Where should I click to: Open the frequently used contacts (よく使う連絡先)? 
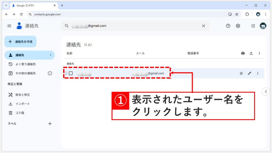[22, 64]
